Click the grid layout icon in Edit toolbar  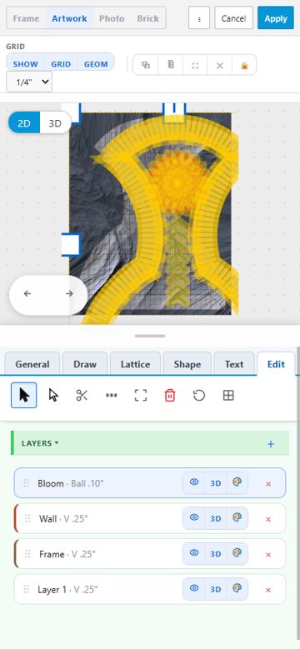pyautogui.click(x=228, y=395)
